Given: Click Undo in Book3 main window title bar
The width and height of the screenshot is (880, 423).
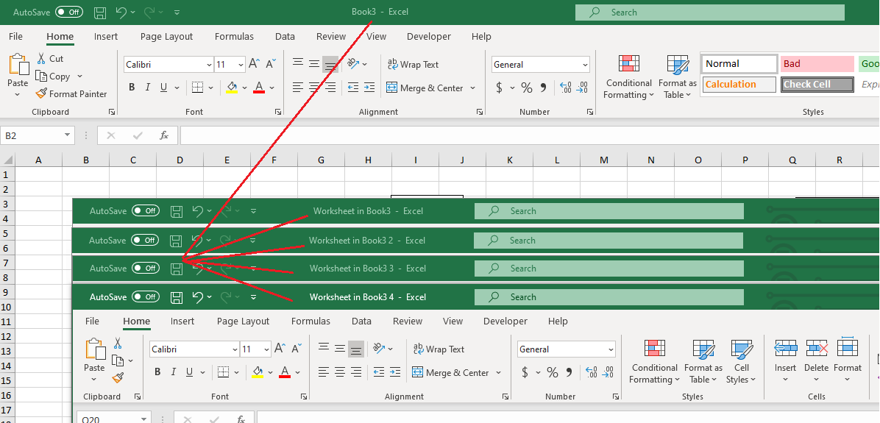Looking at the screenshot, I should [121, 12].
